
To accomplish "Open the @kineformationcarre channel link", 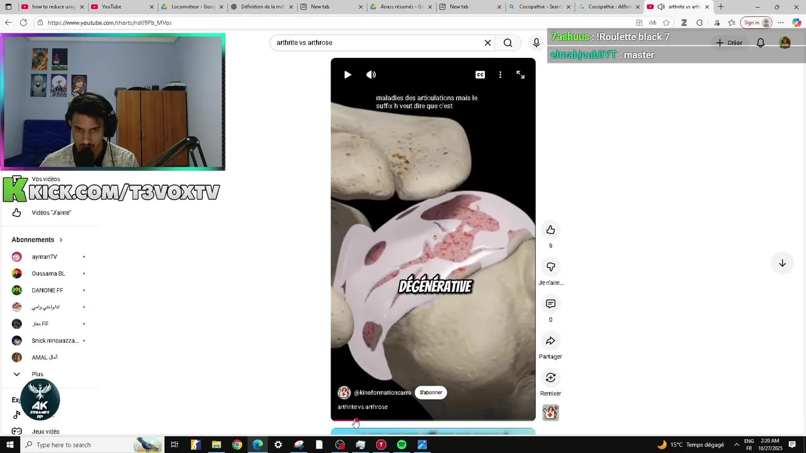I will point(382,393).
